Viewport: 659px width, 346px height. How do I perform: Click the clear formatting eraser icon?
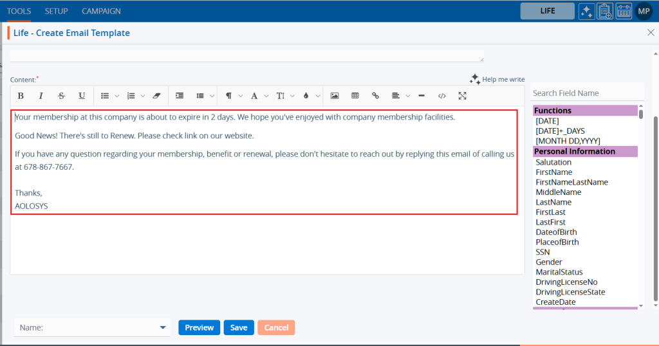pos(156,96)
